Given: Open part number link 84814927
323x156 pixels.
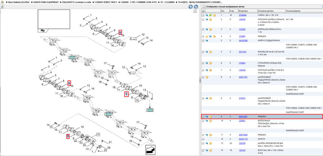Looking at the screenshot, I should [243, 116].
